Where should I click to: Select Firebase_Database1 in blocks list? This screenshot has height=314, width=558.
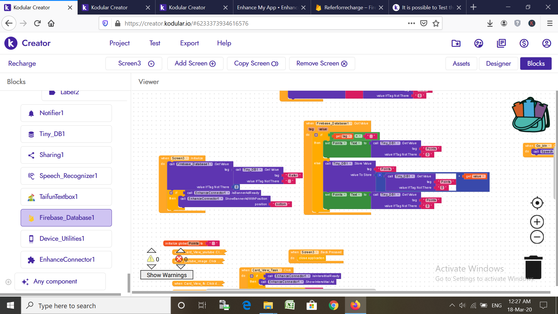click(66, 218)
